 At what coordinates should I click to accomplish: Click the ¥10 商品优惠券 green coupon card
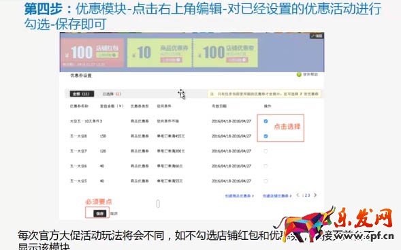point(159,53)
